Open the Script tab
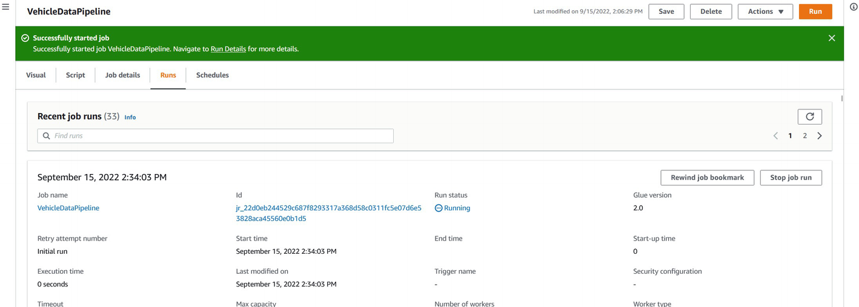Screen dimensions: 859x307 pyautogui.click(x=75, y=75)
